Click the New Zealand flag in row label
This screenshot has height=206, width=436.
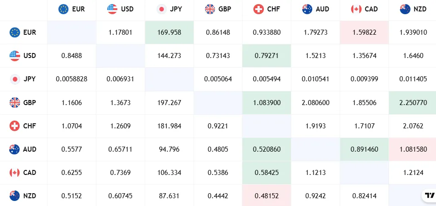tap(15, 196)
